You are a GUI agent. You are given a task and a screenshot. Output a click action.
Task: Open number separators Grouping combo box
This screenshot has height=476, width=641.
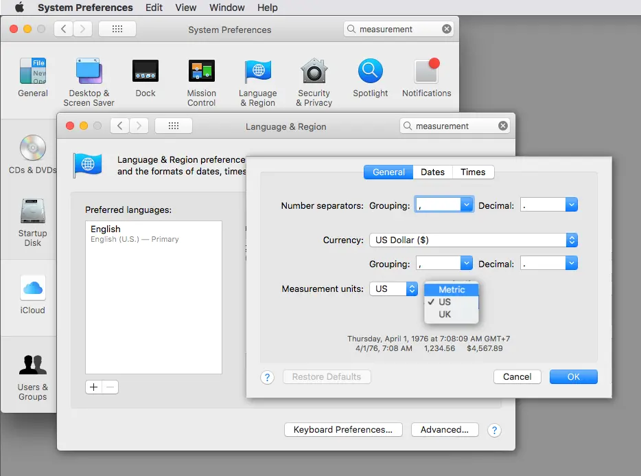(x=467, y=205)
